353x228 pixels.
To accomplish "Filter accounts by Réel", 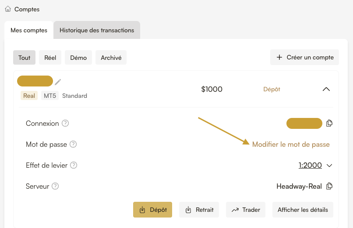I will (x=50, y=58).
